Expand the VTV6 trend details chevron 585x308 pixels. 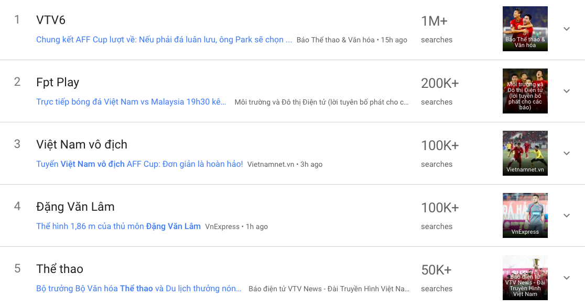[x=567, y=29]
